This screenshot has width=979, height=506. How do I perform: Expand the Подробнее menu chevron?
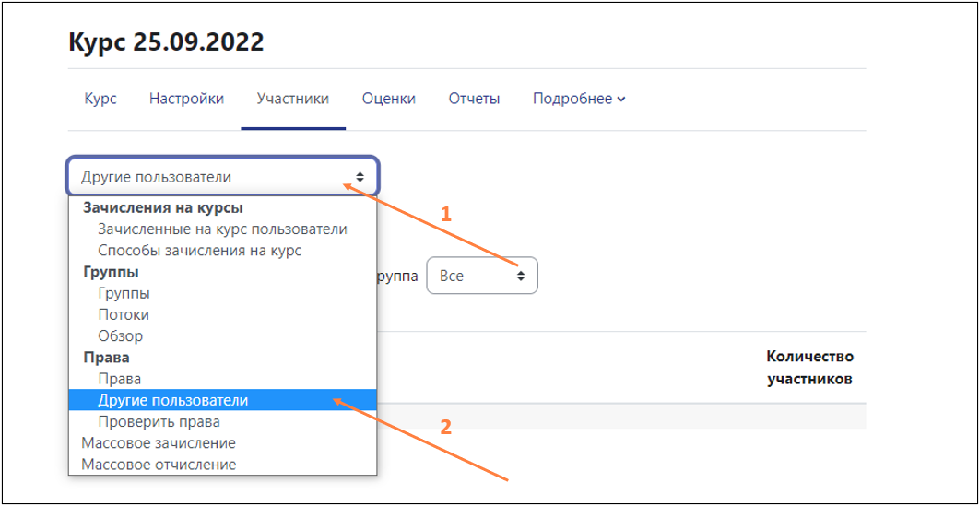[620, 100]
